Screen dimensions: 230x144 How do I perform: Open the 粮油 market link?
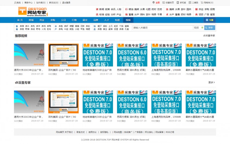pos(131,9)
